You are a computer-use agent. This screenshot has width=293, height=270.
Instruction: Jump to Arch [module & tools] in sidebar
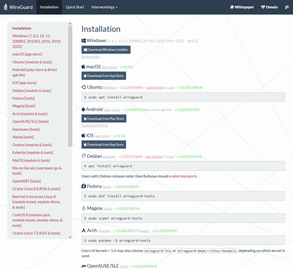coord(30,114)
